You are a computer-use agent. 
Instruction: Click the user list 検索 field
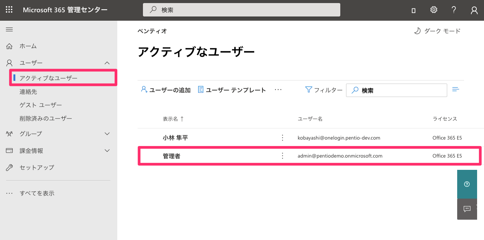coord(397,90)
